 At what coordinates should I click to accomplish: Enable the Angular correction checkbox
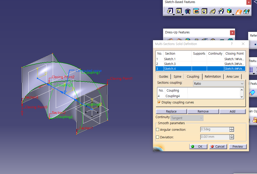pyautogui.click(x=158, y=129)
